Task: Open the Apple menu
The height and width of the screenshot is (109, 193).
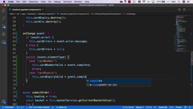Action: coord(4,2)
